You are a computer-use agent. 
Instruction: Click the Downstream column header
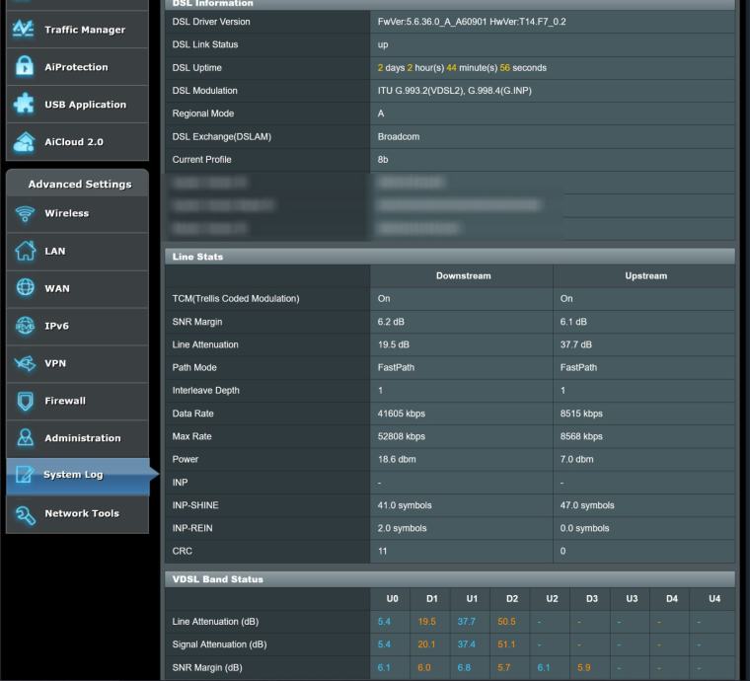462,276
